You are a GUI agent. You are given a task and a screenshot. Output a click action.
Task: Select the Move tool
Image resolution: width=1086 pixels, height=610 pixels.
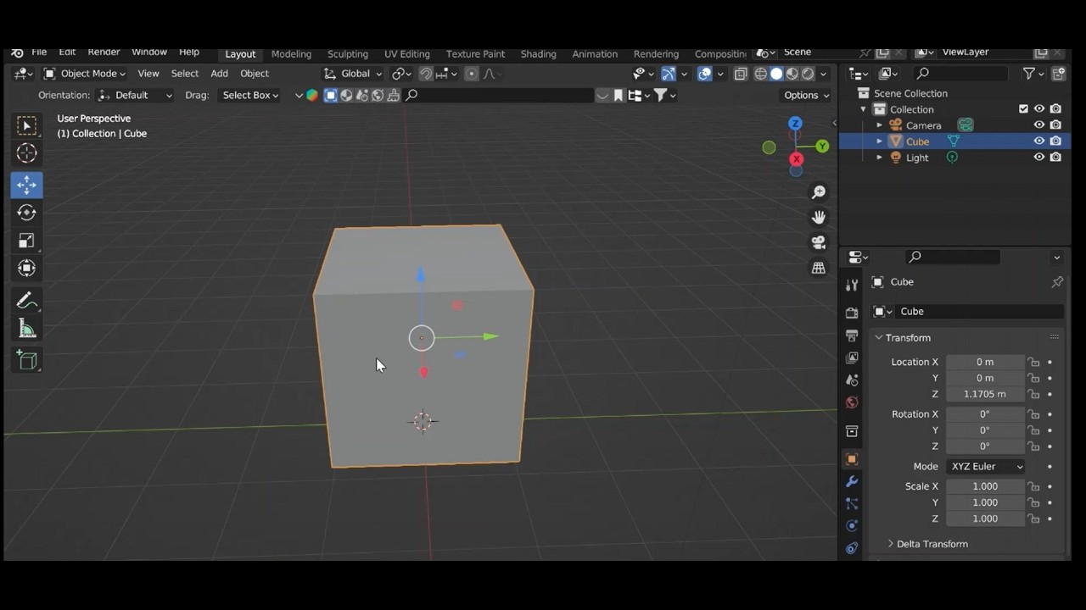click(27, 185)
